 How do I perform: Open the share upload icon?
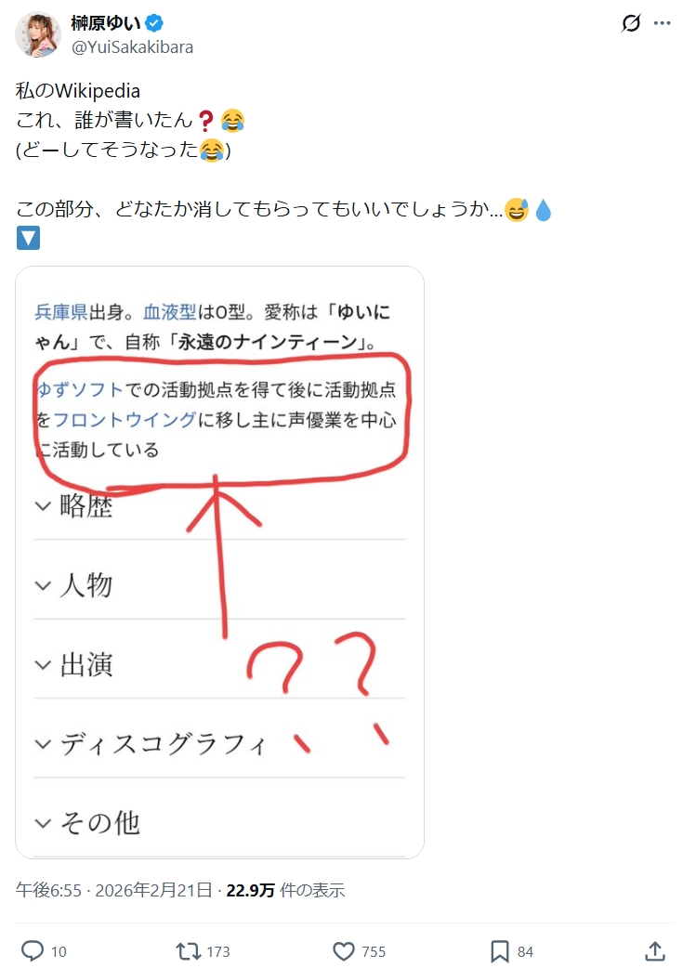coord(654,951)
